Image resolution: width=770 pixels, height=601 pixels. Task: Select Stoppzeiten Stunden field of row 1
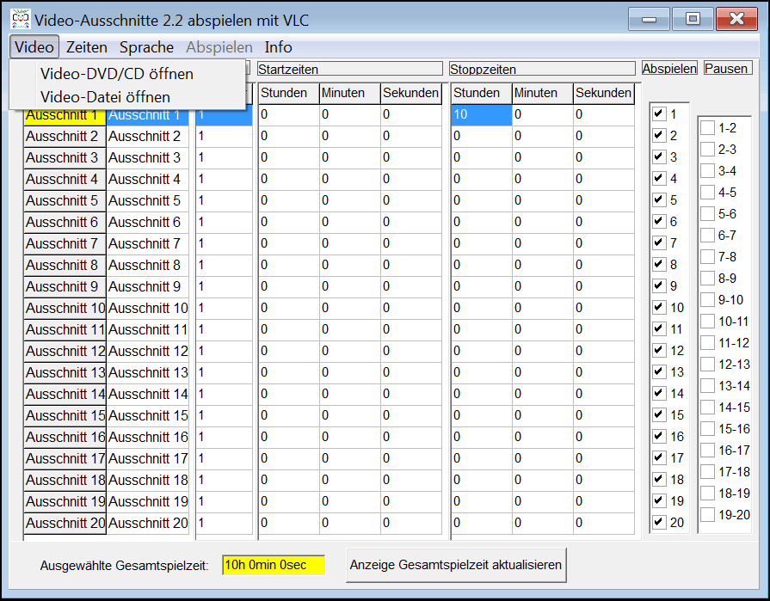click(x=481, y=114)
